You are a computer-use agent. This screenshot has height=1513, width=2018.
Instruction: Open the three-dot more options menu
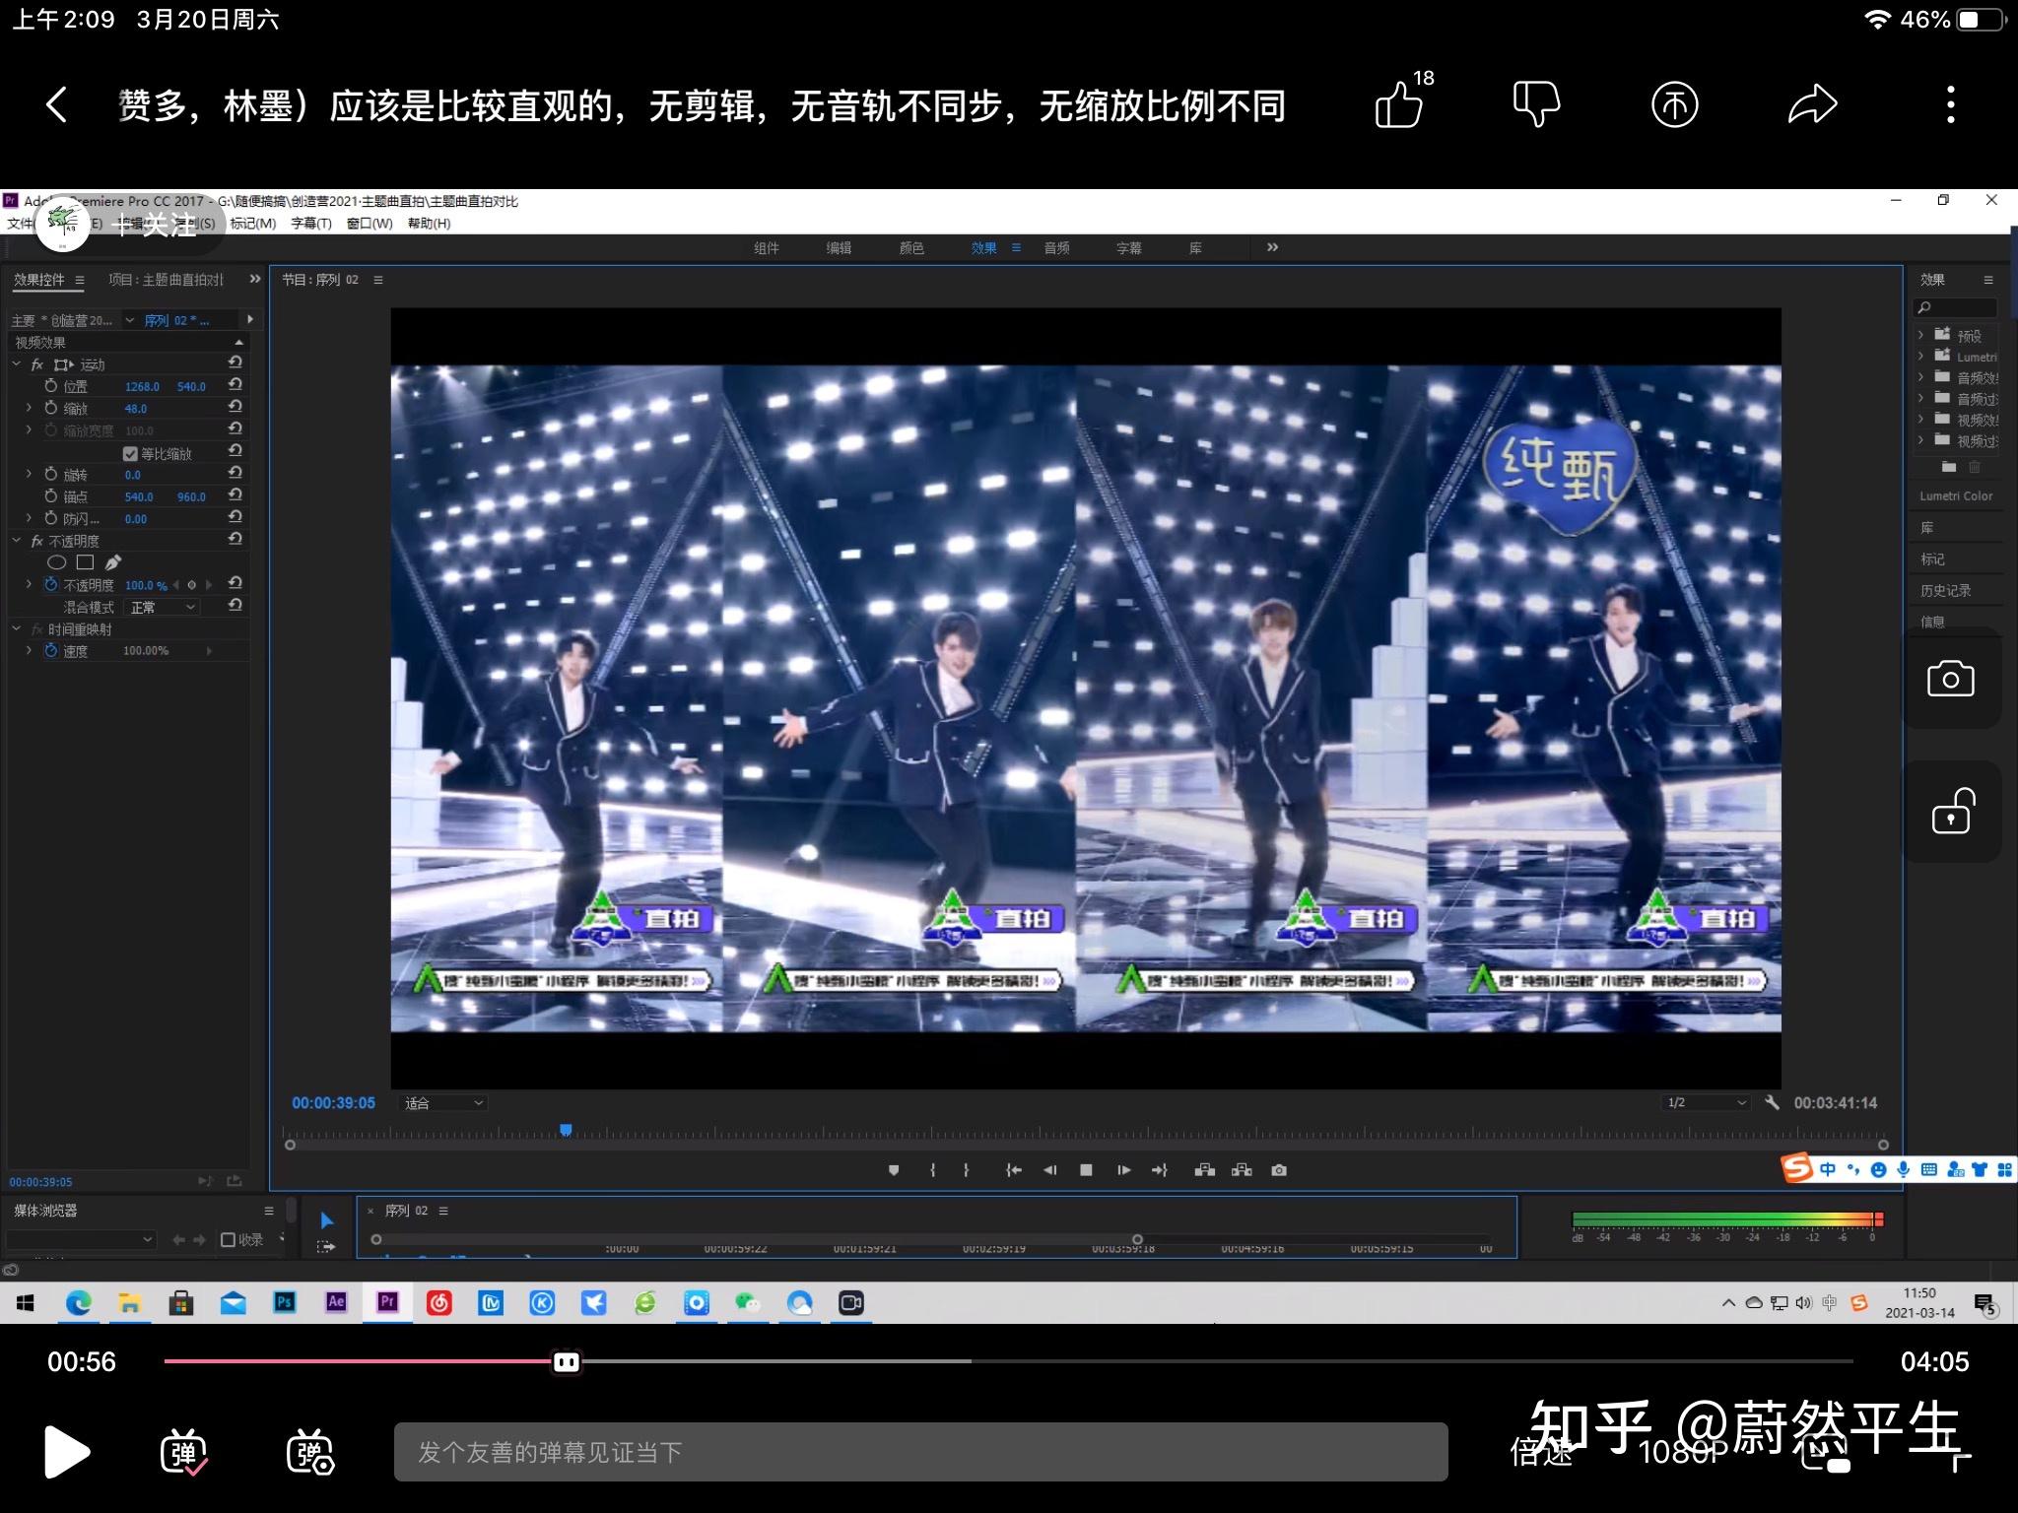pos(1950,104)
